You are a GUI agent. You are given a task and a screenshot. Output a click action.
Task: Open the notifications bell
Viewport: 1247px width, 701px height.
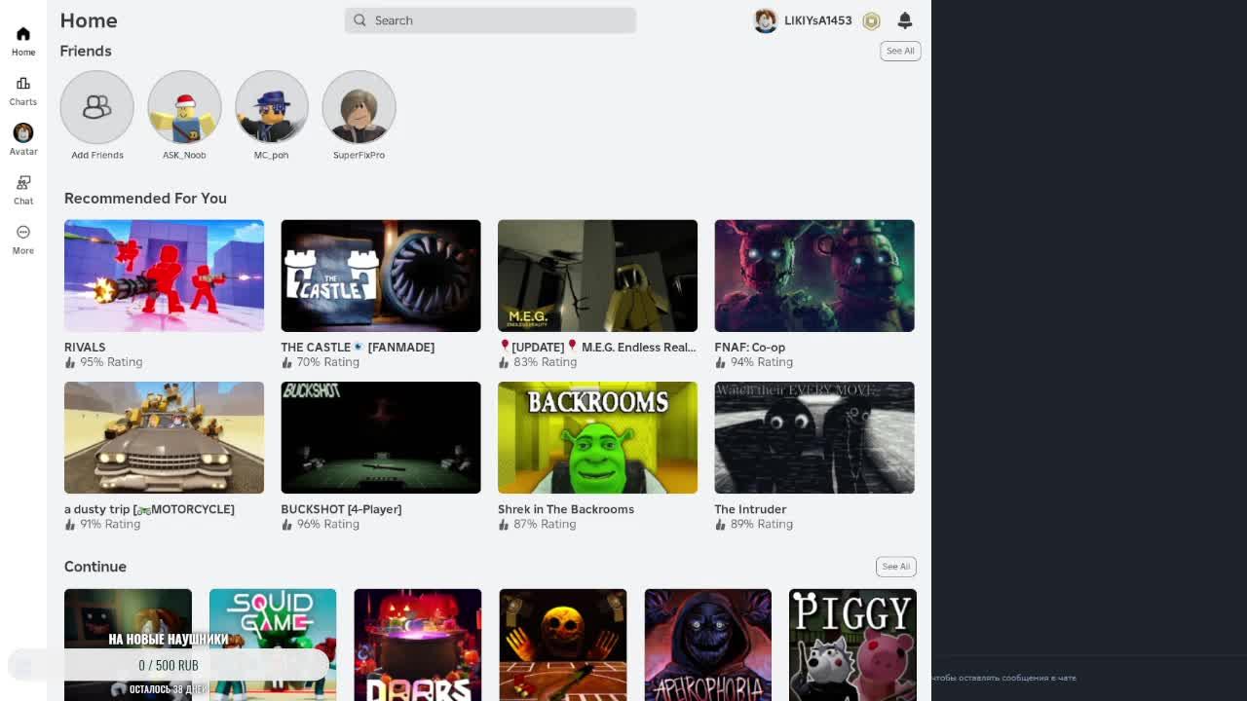(x=905, y=20)
